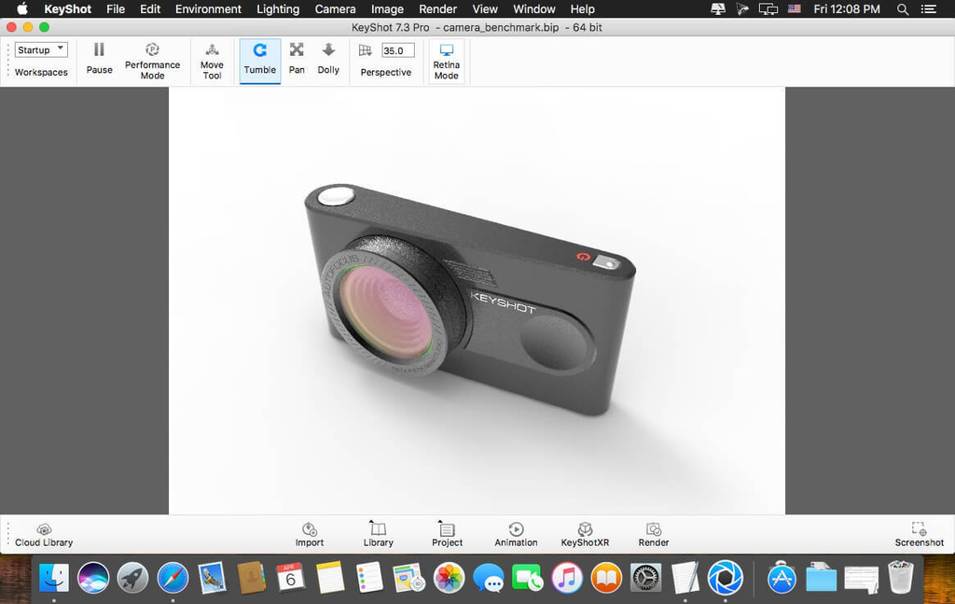
Task: Open the Startup workspace dropdown
Action: click(x=40, y=49)
